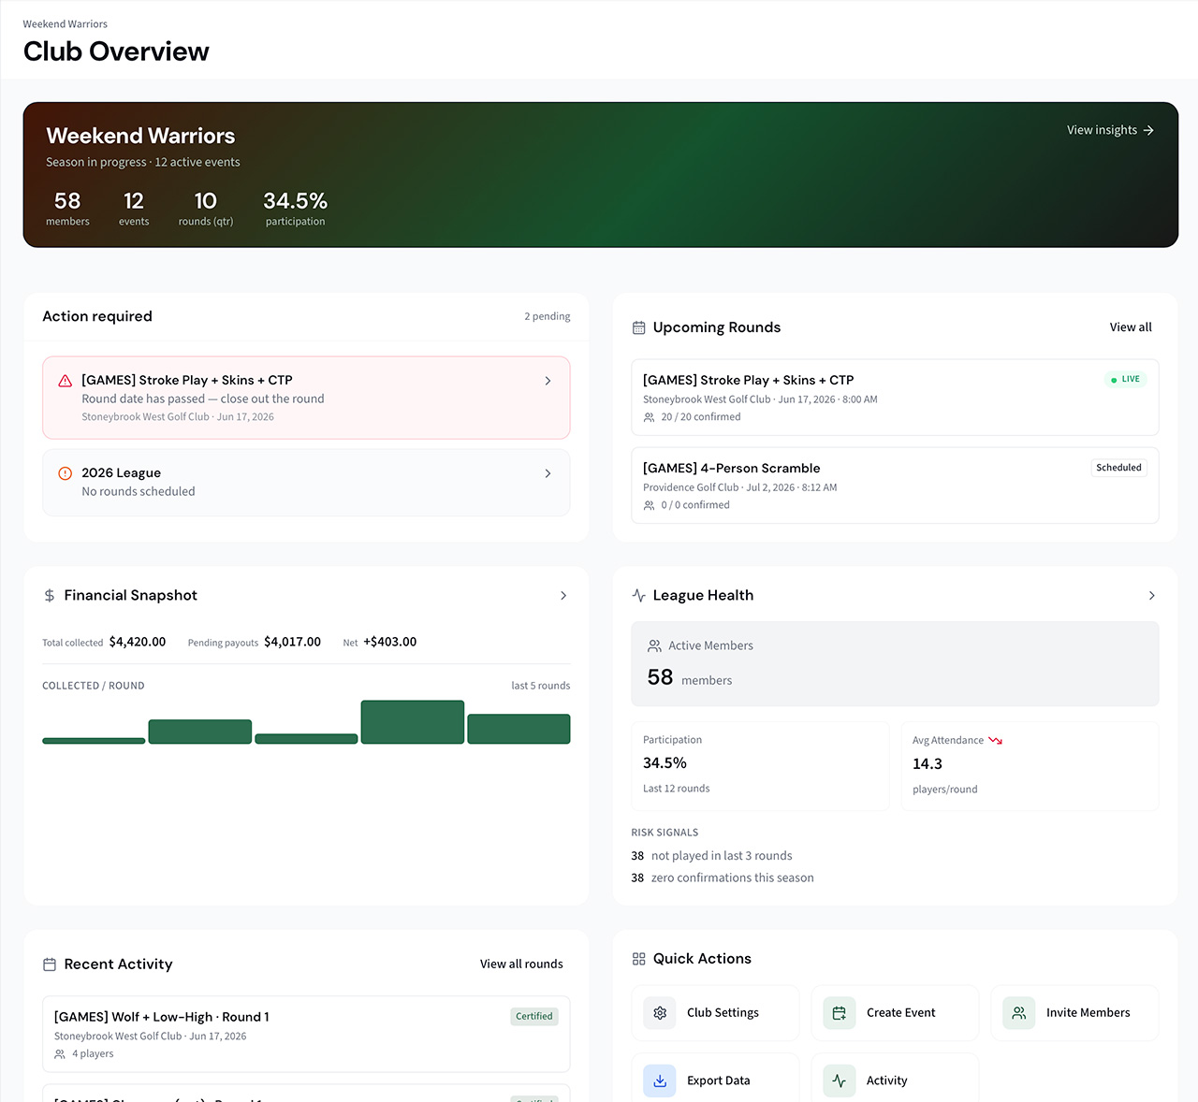The image size is (1198, 1102).
Task: Click the Activity pulse icon in Quick Actions
Action: point(840,1080)
